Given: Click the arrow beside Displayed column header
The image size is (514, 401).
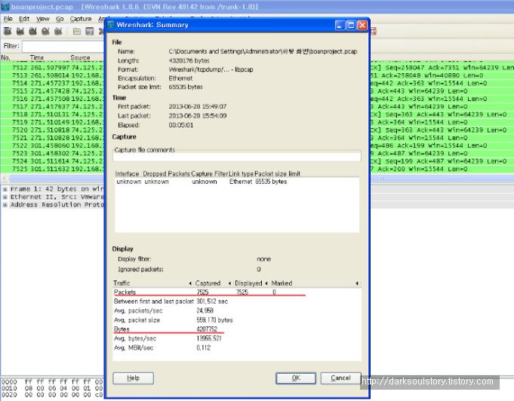Looking at the screenshot, I should pyautogui.click(x=266, y=283).
